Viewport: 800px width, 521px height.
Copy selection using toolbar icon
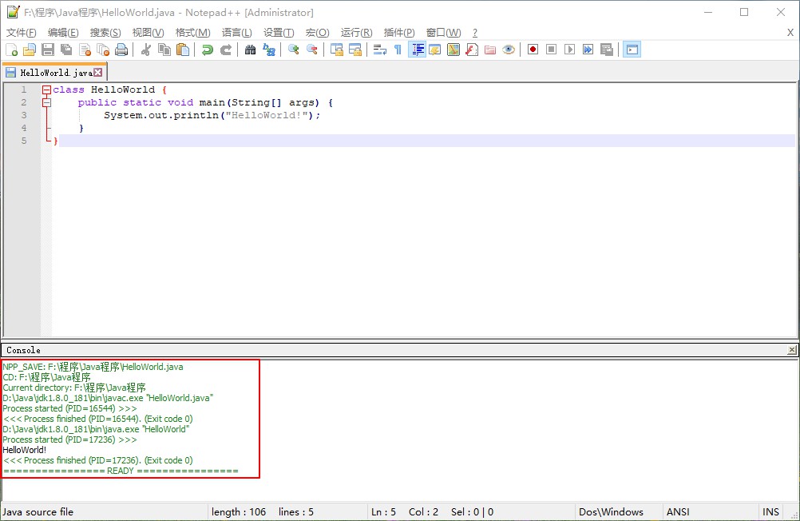[164, 50]
